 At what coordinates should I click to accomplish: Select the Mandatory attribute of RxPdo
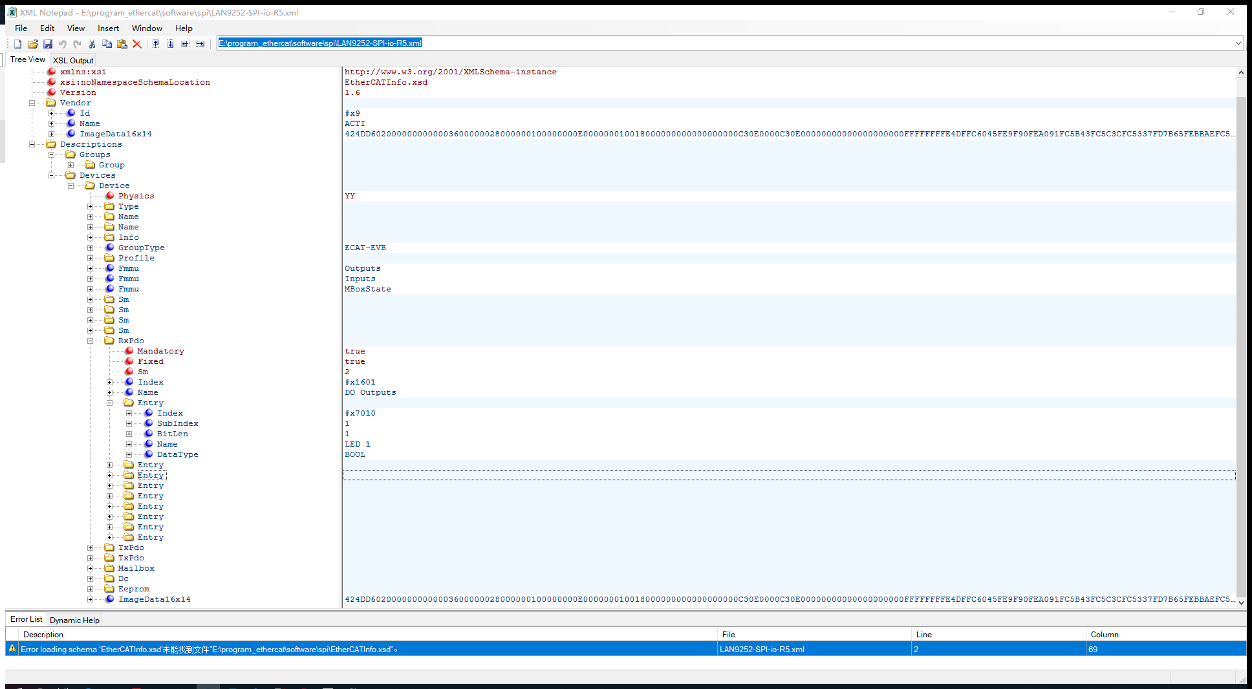click(160, 350)
